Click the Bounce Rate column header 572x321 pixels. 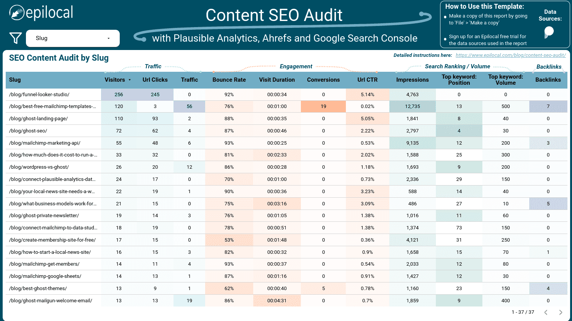coord(229,80)
